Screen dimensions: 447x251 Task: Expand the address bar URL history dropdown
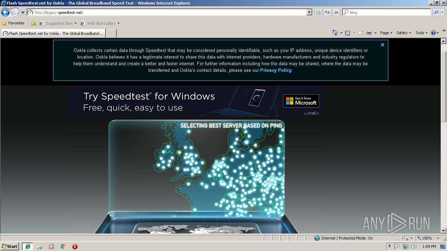[x=309, y=12]
